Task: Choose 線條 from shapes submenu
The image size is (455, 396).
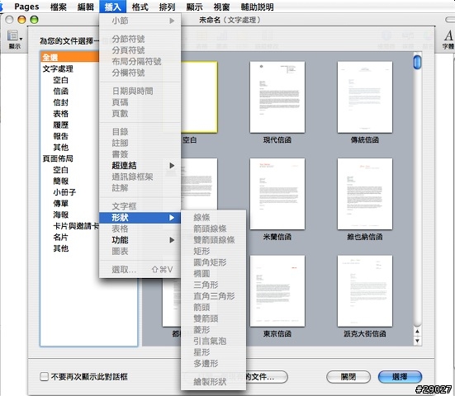Action: point(213,218)
